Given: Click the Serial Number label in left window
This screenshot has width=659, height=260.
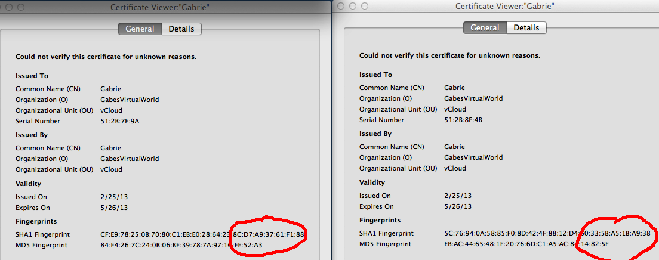Looking at the screenshot, I should pyautogui.click(x=38, y=122).
